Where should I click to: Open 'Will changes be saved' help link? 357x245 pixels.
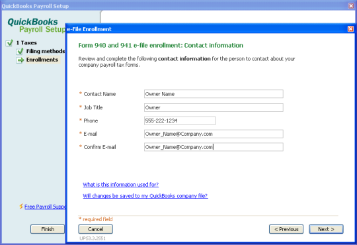click(145, 196)
